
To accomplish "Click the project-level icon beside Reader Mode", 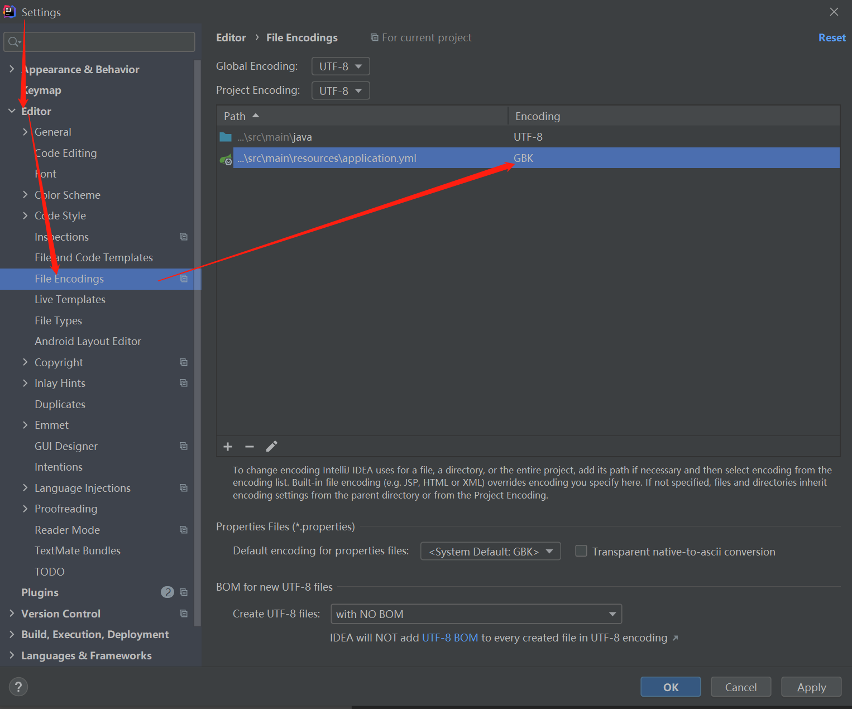I will (183, 530).
